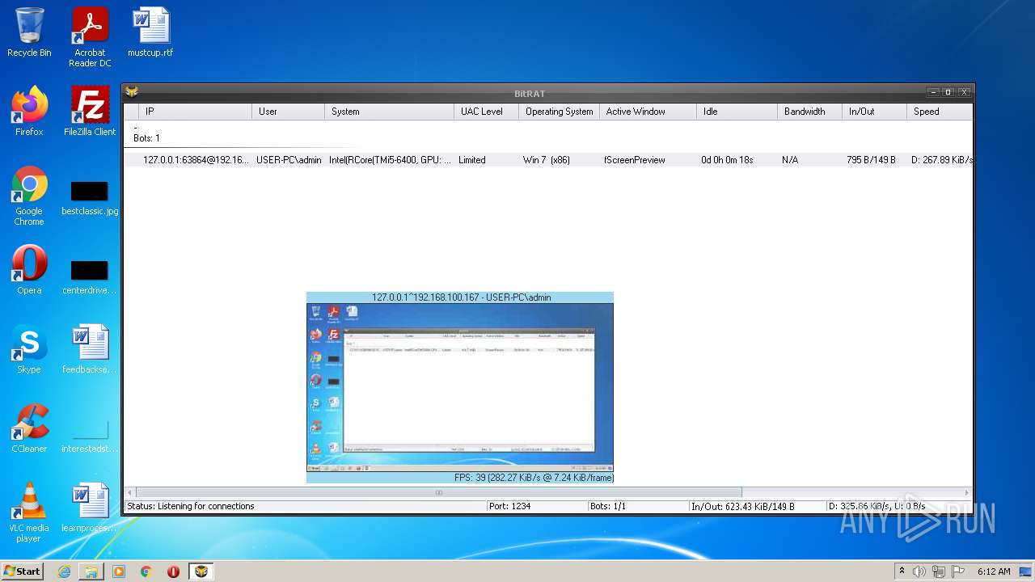Select the interestedst file icon
Screen dimensions: 1035x582
[x=90, y=436]
